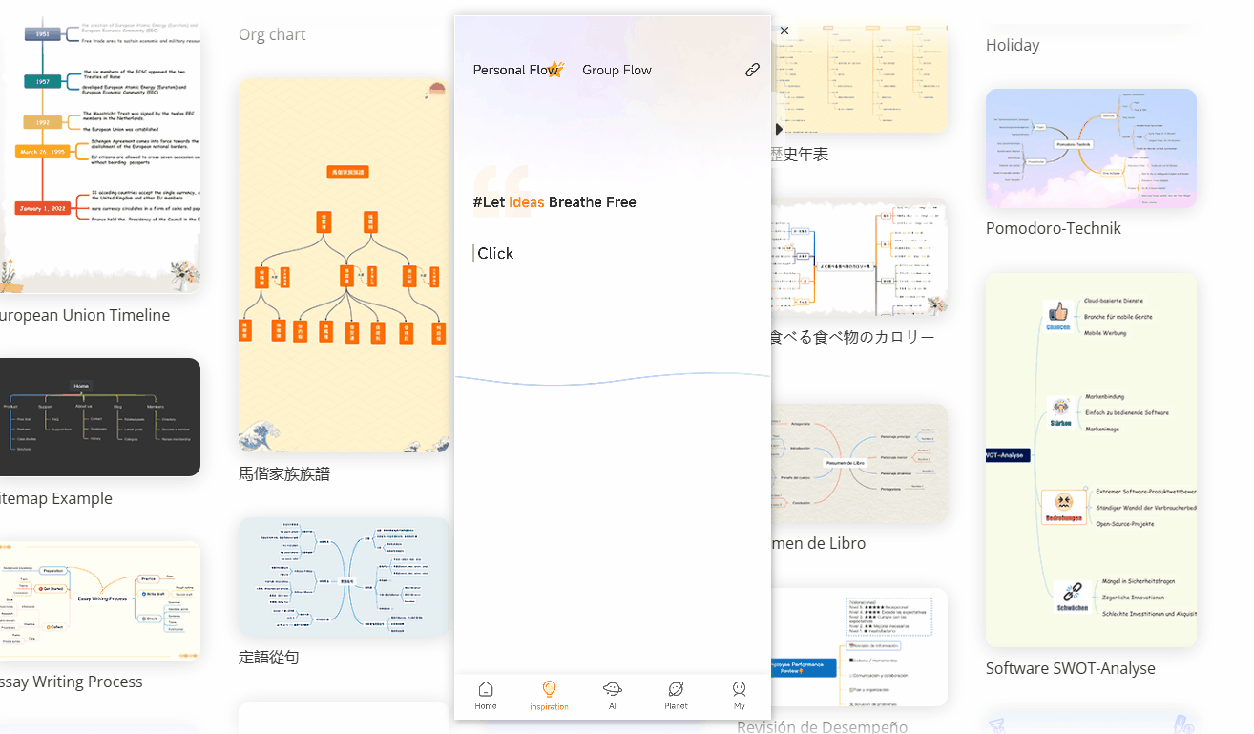
Task: Open the Planet community section
Action: 676,695
